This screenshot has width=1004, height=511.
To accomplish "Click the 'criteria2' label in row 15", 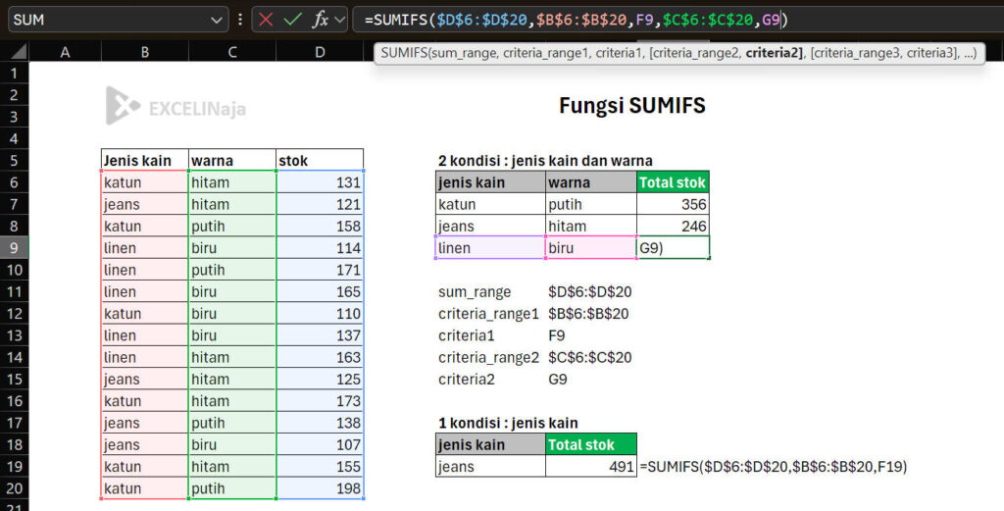I will [466, 380].
